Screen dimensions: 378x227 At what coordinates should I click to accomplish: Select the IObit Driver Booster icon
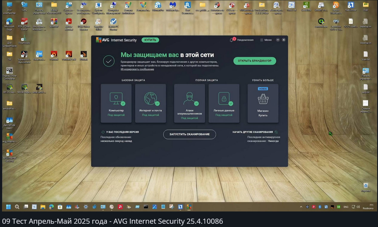click(x=84, y=24)
